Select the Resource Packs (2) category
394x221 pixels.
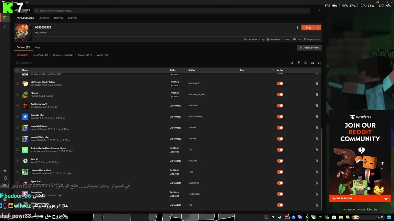[63, 55]
